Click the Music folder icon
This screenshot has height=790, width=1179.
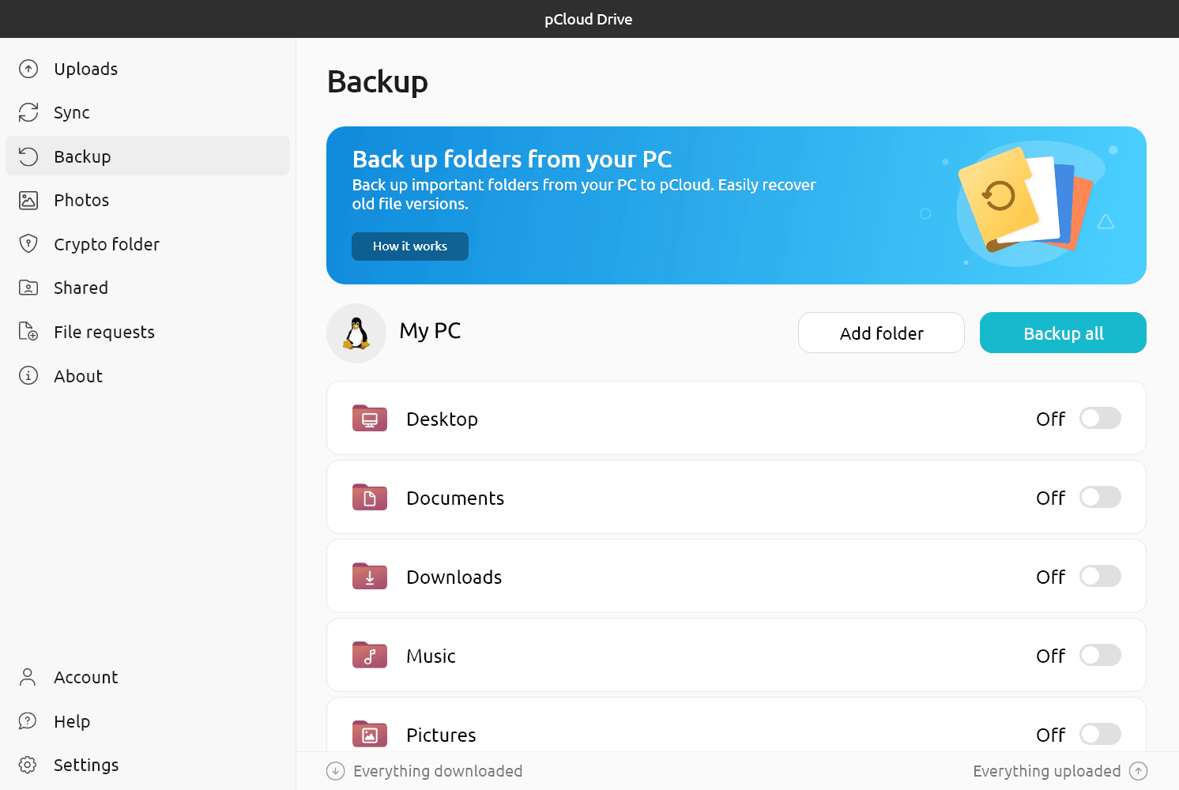pyautogui.click(x=370, y=655)
